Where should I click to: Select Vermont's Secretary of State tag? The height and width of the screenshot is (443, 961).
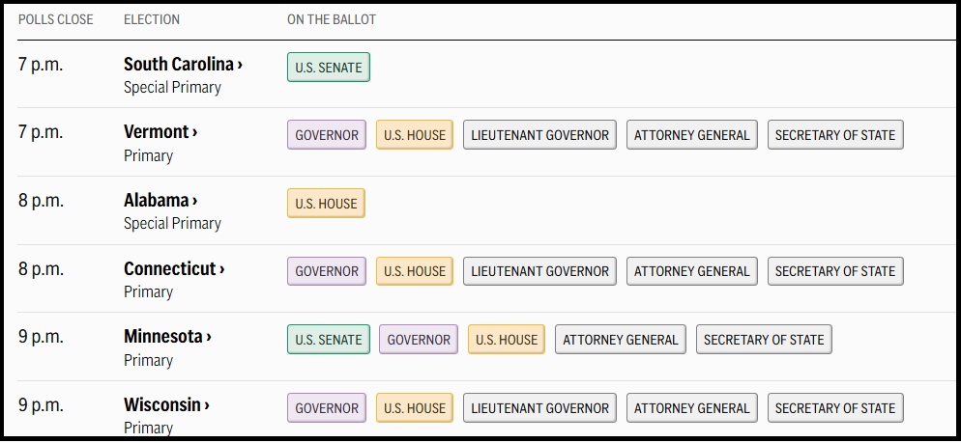[x=835, y=135]
